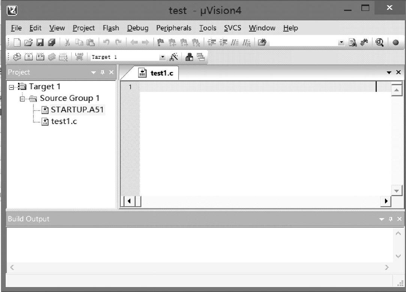This screenshot has height=292, width=406.
Task: Navigate forwards with the right arrow
Action: pos(145,42)
